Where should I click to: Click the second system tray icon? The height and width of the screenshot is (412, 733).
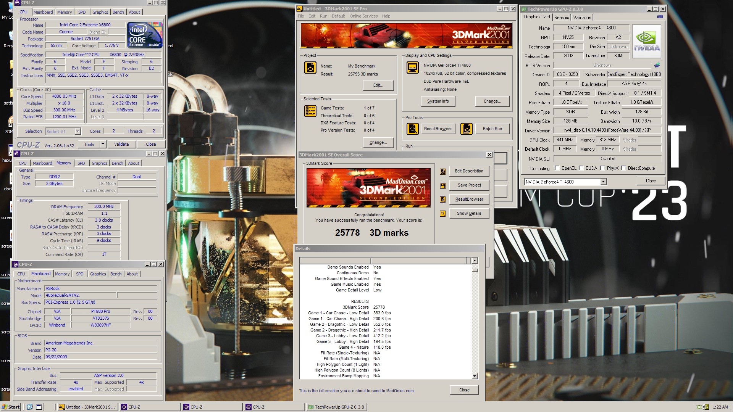[706, 407]
